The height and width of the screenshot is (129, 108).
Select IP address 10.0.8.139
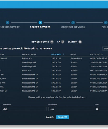click(x=56, y=91)
